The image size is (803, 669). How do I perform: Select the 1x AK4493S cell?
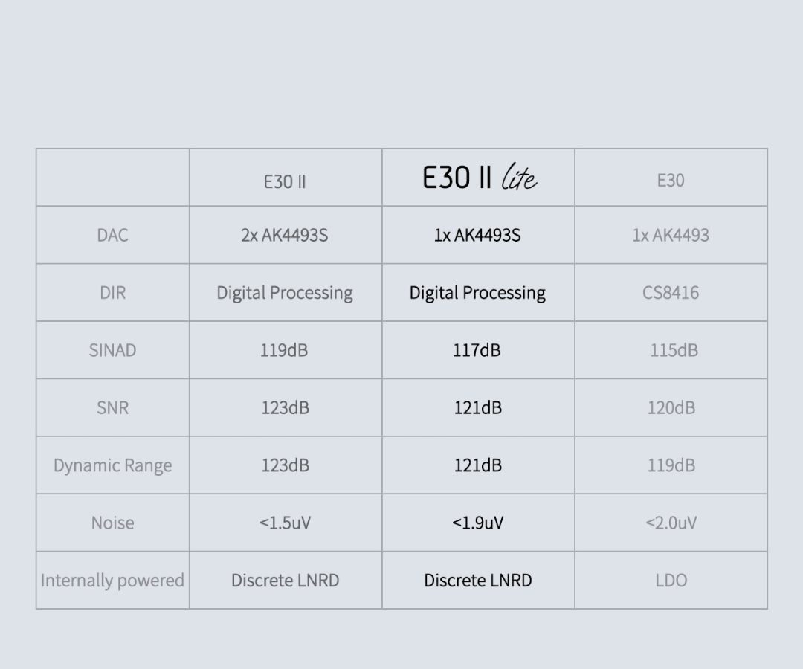tap(477, 235)
